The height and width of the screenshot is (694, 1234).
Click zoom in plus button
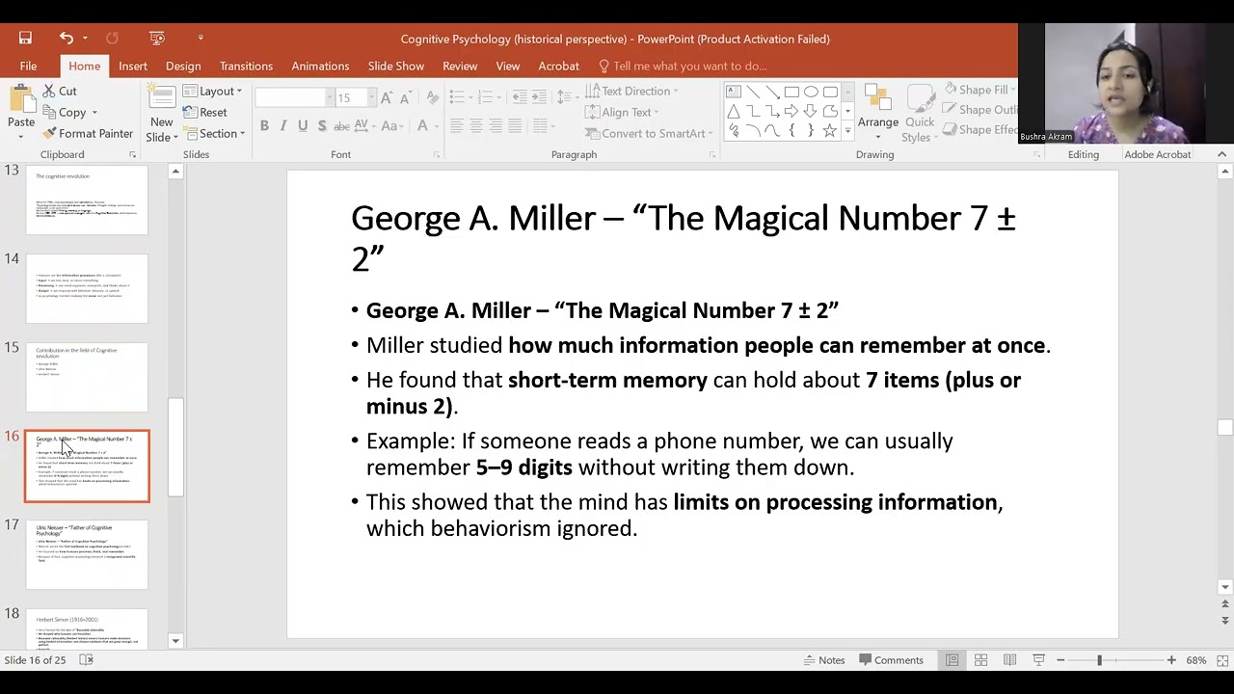(x=1171, y=660)
